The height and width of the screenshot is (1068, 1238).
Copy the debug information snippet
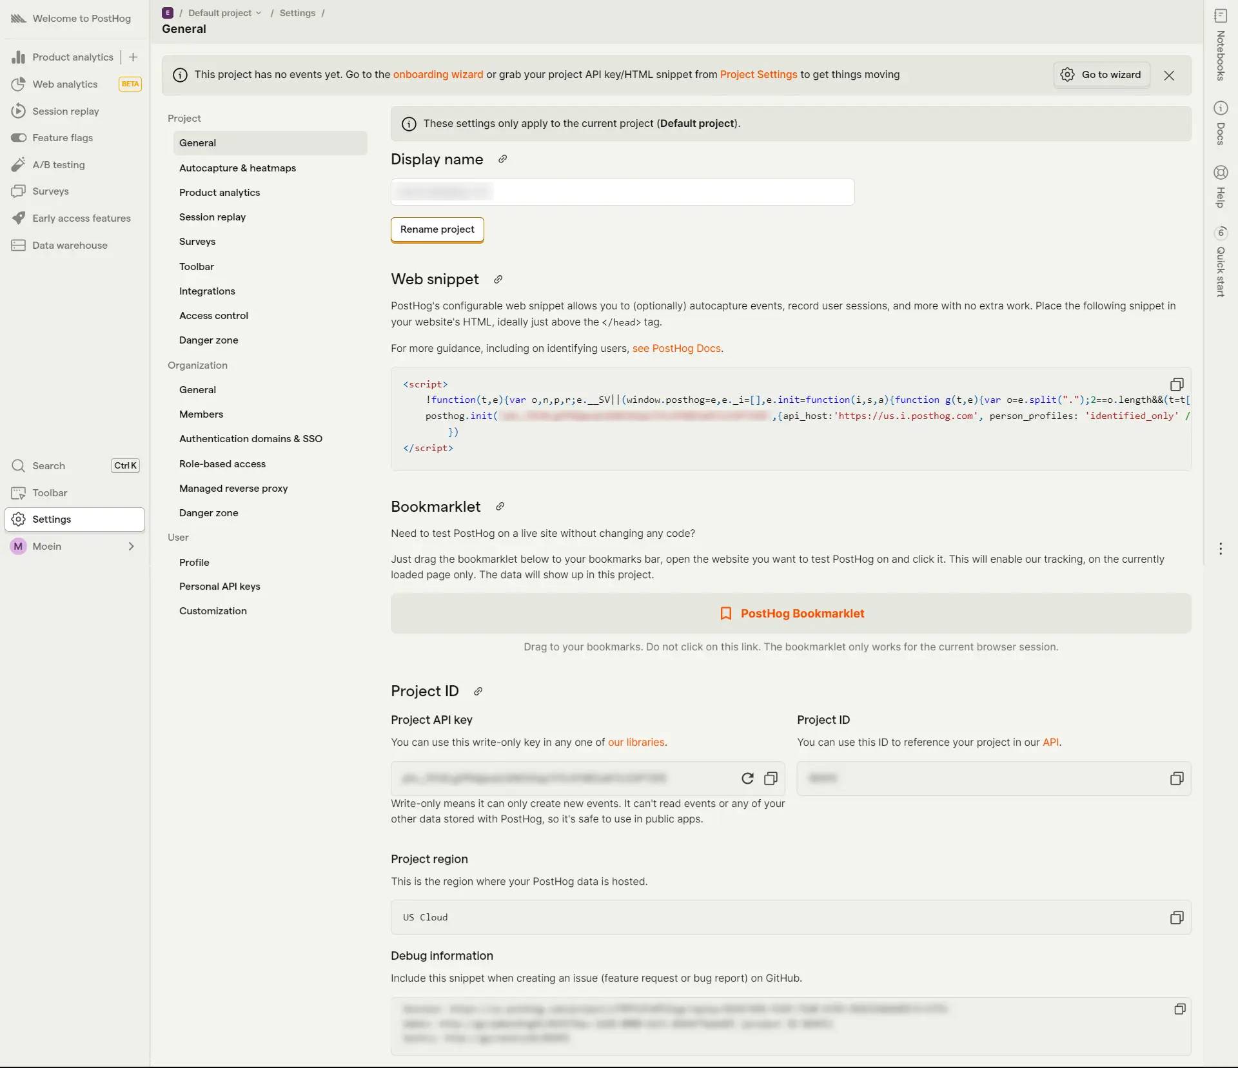[1179, 1009]
